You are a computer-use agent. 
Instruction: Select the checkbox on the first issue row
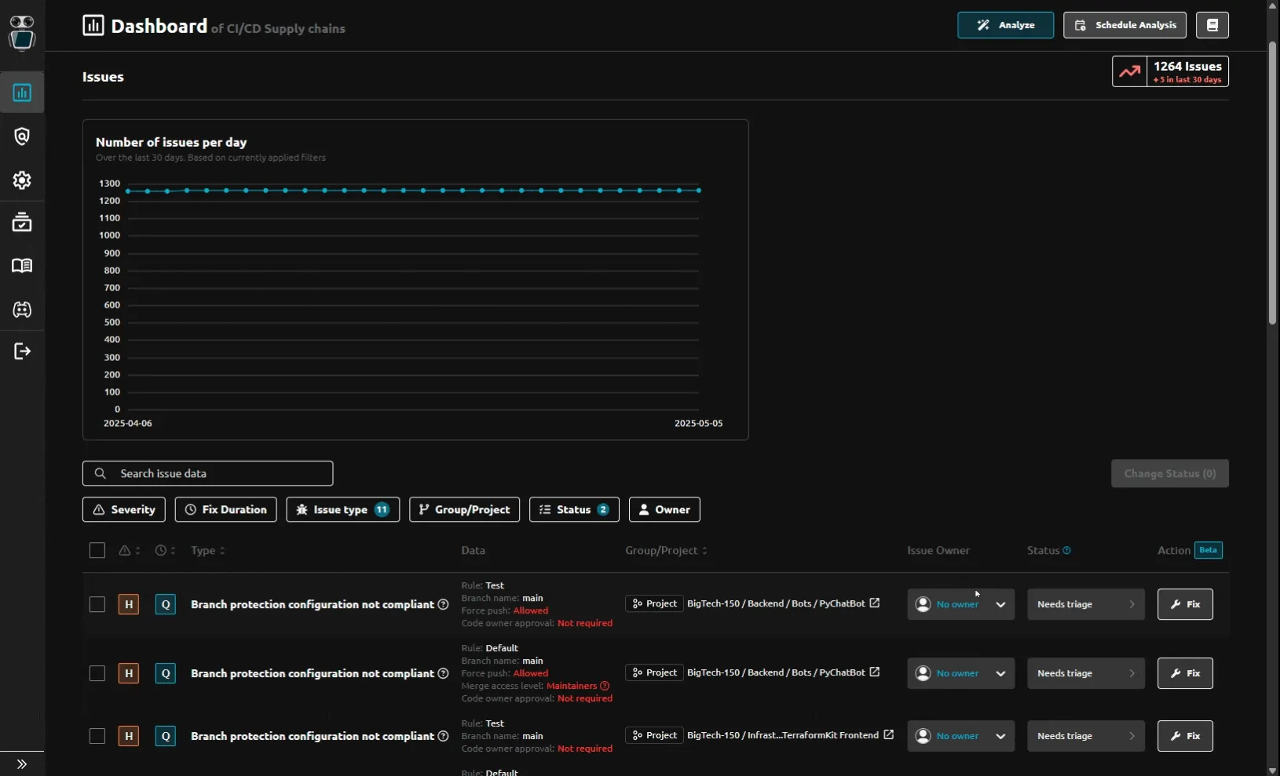coord(97,604)
